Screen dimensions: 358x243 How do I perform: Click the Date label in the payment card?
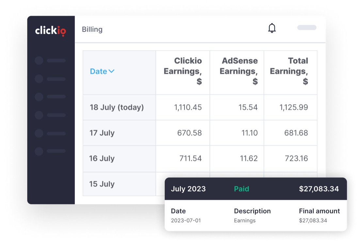click(x=178, y=211)
